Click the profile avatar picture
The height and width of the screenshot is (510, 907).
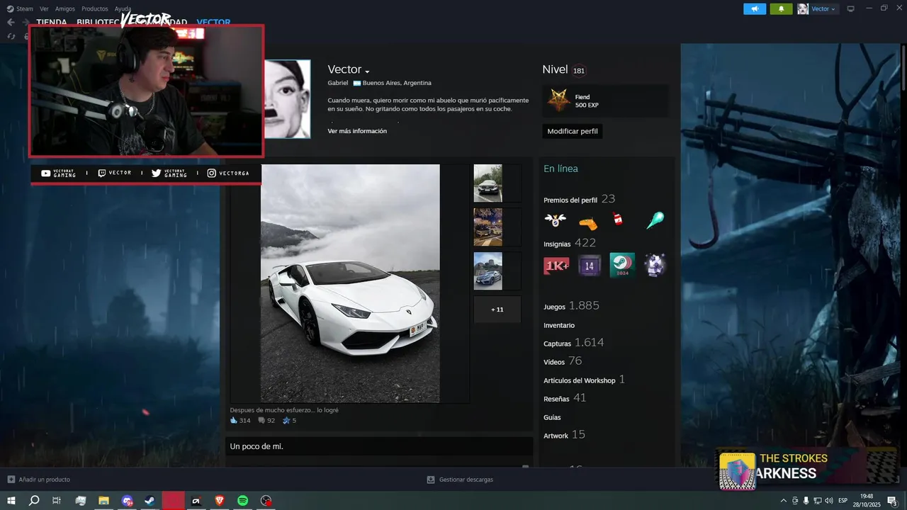tap(287, 98)
